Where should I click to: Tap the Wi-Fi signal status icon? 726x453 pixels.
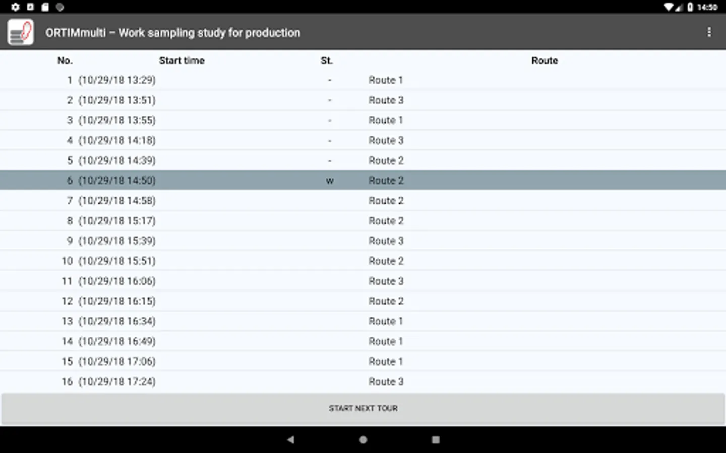point(669,7)
